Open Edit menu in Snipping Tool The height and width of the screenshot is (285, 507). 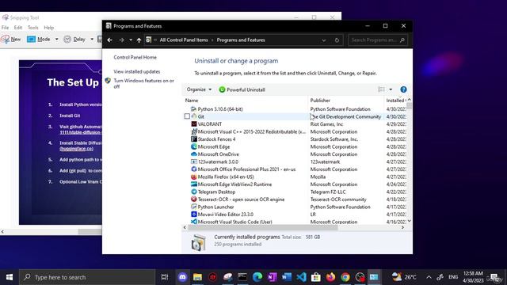pos(18,28)
